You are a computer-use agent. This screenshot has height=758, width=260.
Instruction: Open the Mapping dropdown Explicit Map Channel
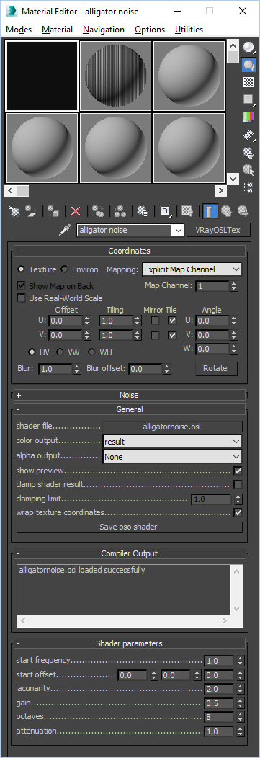[x=192, y=269]
